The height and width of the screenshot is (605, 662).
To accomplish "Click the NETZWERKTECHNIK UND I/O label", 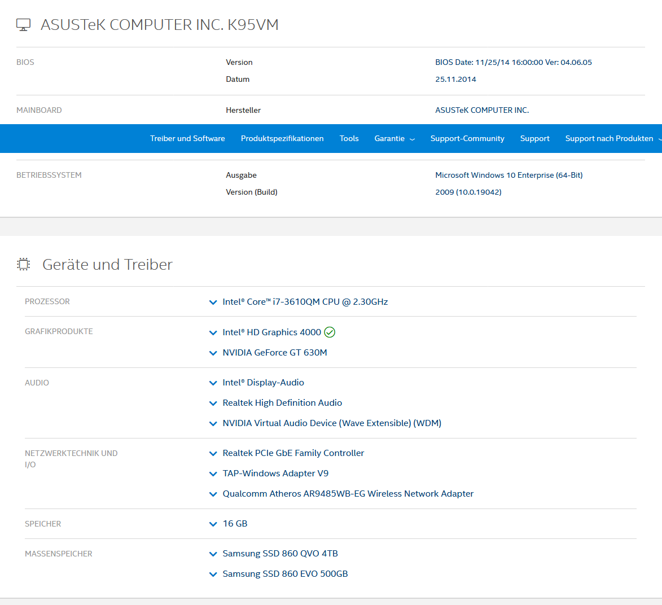I will coord(71,459).
